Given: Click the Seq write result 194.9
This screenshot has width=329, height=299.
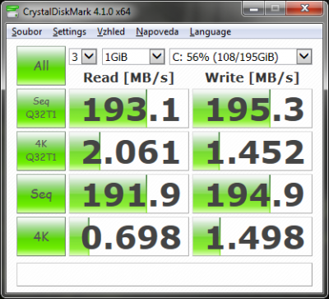Looking at the screenshot, I should click(253, 194).
